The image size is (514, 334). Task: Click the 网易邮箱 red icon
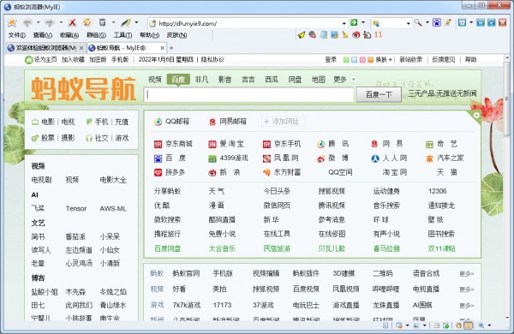point(212,122)
